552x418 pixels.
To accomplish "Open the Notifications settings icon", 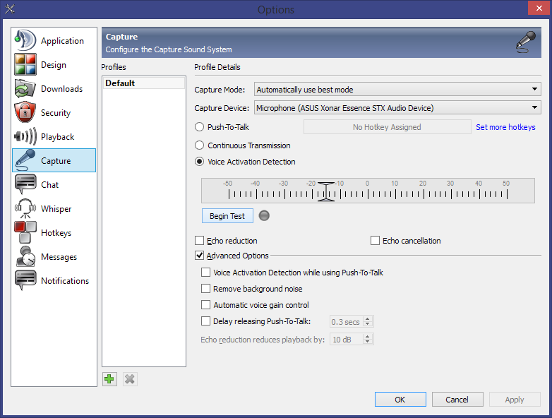I will click(25, 281).
